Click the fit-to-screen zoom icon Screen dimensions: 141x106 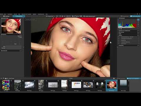[x=60, y=16]
